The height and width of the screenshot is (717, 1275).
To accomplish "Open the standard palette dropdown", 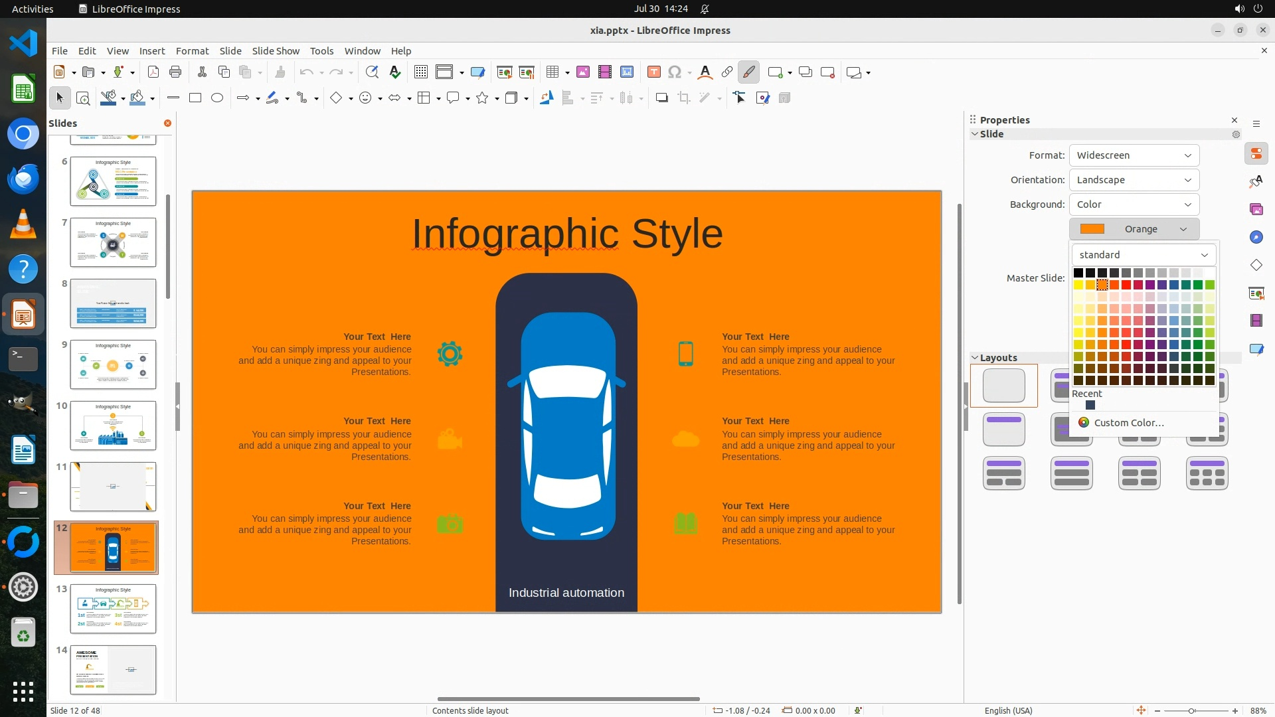I will click(1143, 255).
